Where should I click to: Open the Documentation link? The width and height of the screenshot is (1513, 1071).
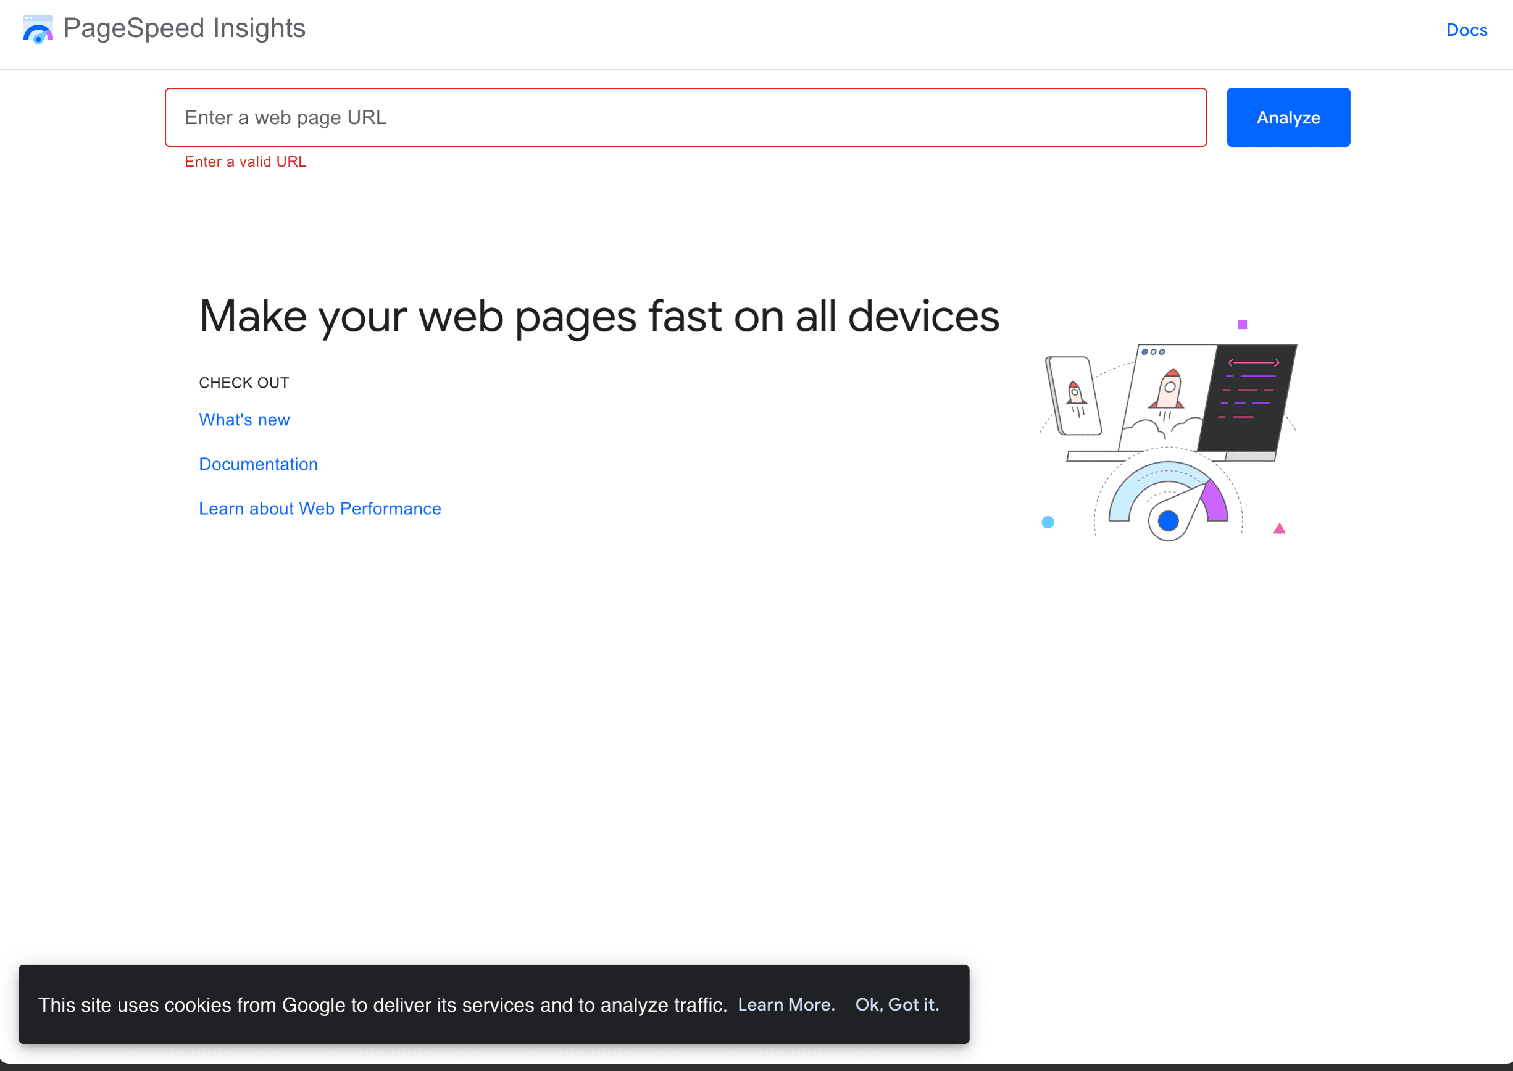coord(258,464)
